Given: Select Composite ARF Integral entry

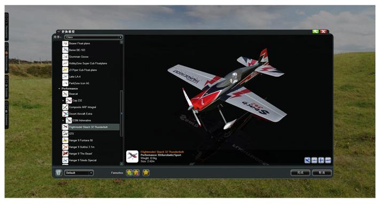Looking at the screenshot, I should [82, 107].
